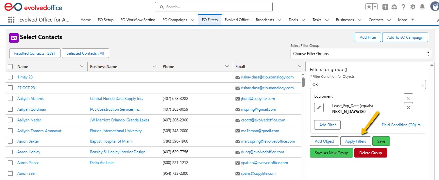The width and height of the screenshot is (439, 180).
Task: Click Add Filter inside Equipment box
Action: tap(328, 125)
